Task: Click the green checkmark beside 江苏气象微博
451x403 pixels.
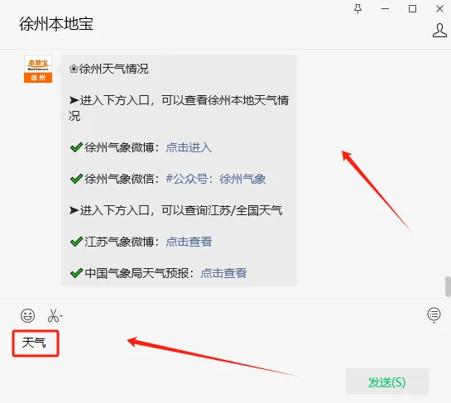Action: [76, 242]
